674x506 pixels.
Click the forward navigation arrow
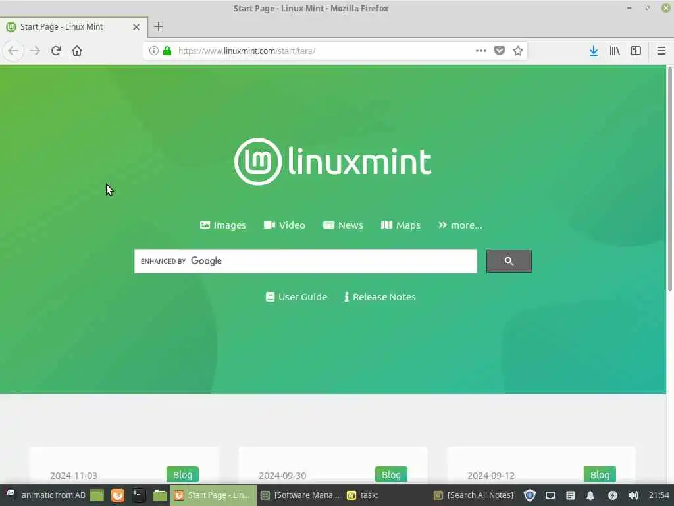[x=35, y=51]
